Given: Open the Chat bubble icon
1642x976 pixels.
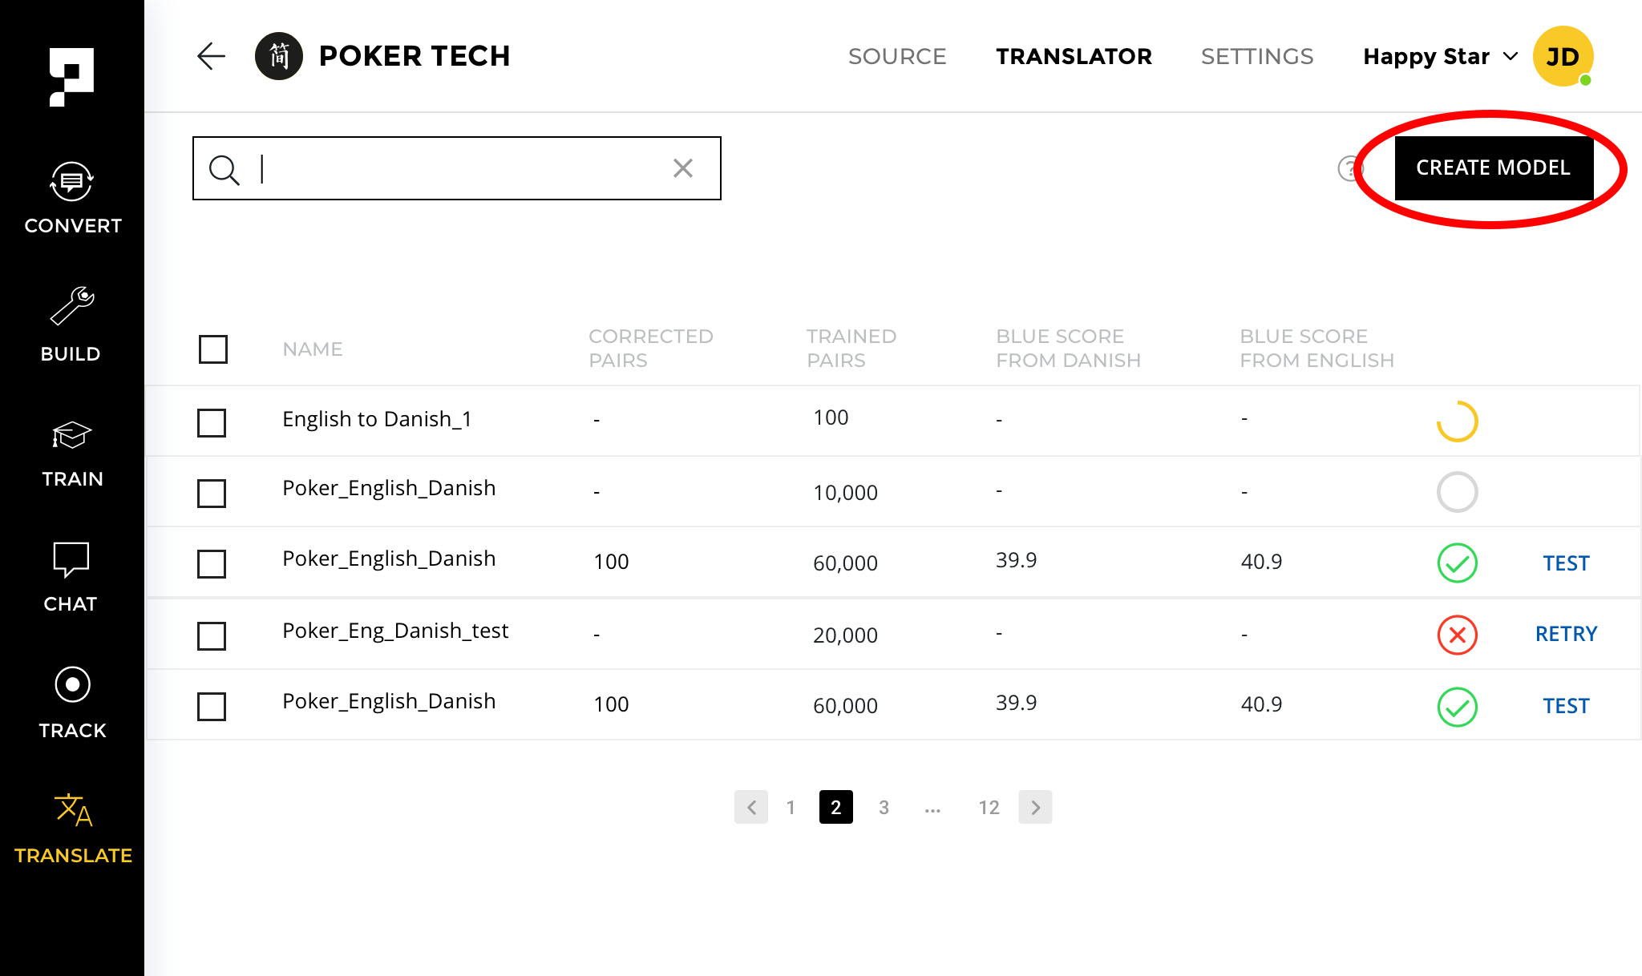Looking at the screenshot, I should (71, 576).
